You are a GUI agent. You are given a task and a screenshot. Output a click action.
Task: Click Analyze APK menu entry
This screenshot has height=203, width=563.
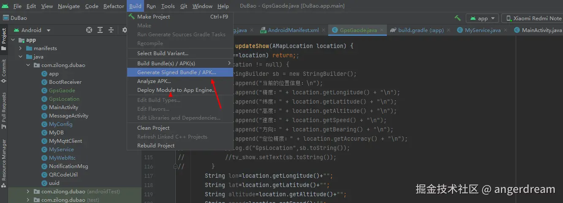point(180,81)
